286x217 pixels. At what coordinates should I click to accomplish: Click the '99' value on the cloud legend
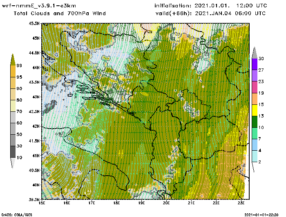click(19, 66)
